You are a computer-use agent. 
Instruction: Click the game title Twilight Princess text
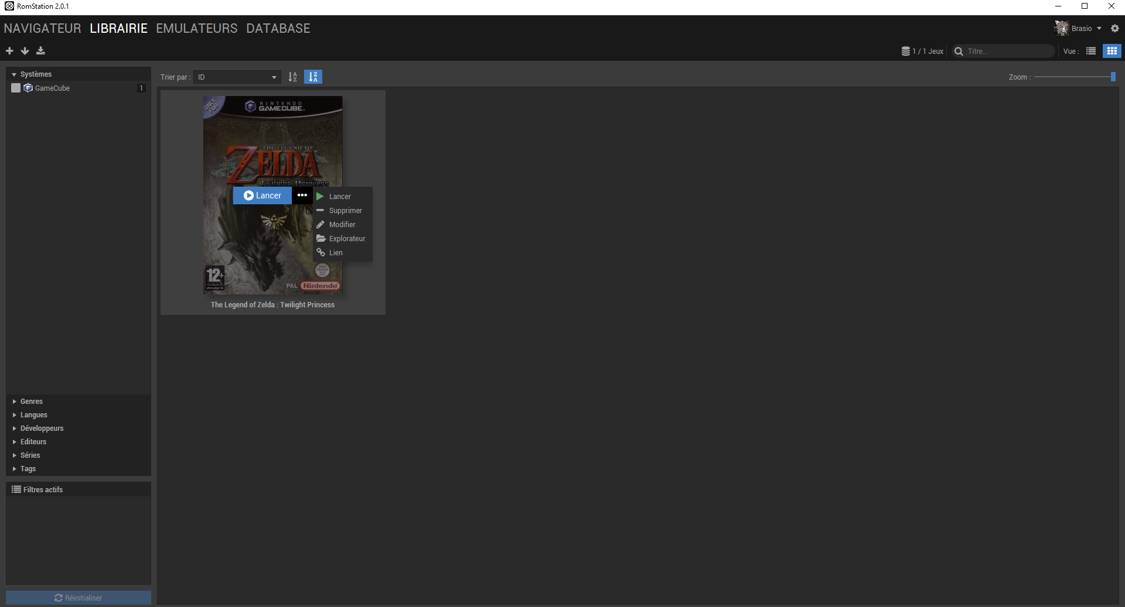pyautogui.click(x=272, y=305)
